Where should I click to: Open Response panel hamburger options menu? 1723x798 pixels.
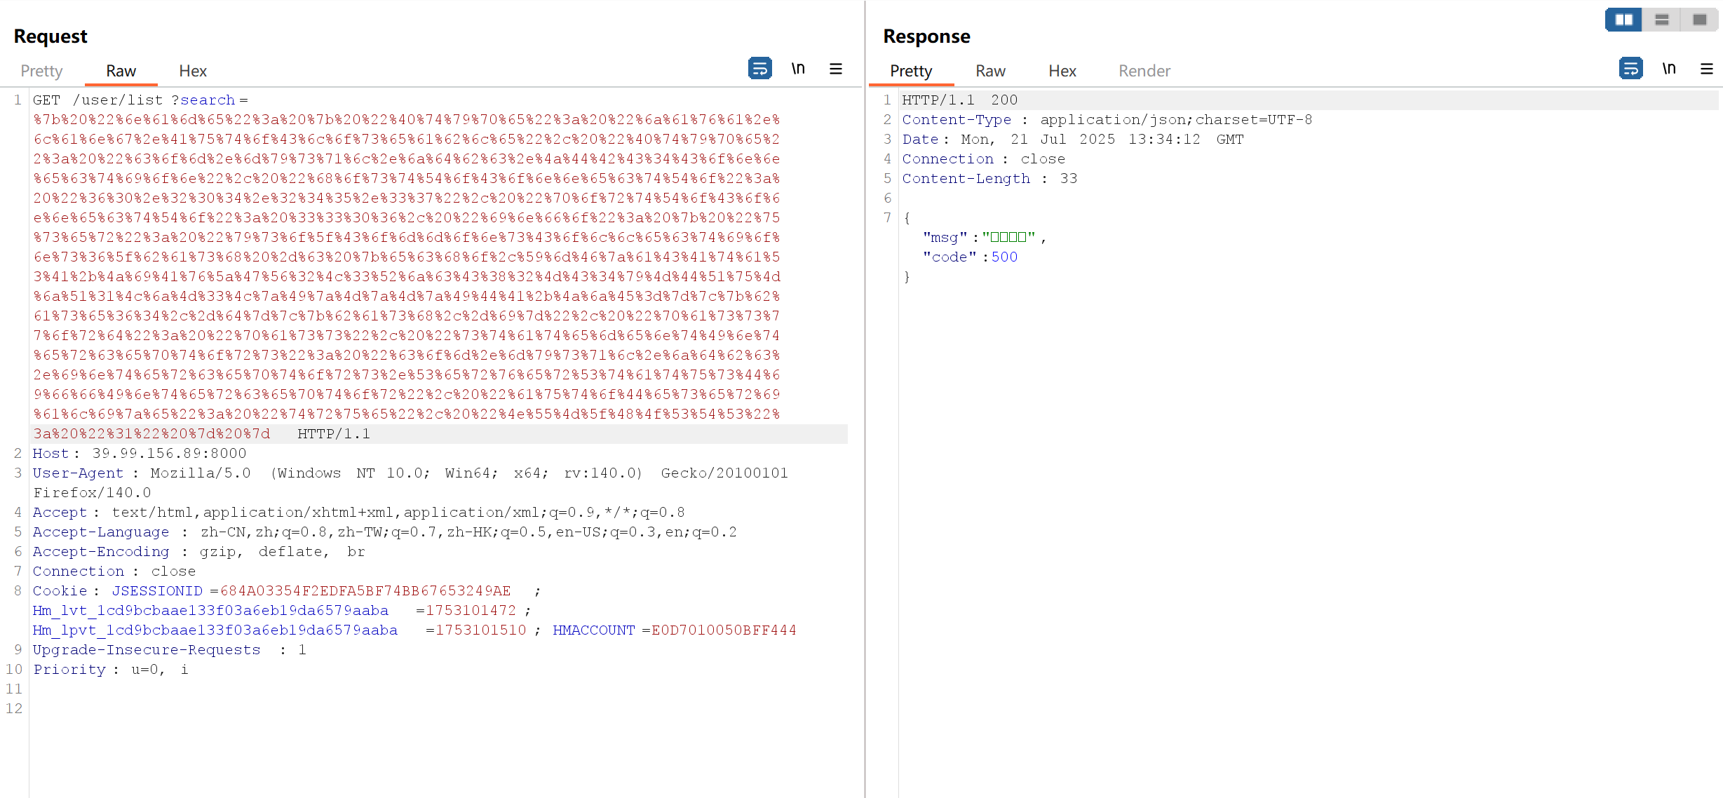1706,69
